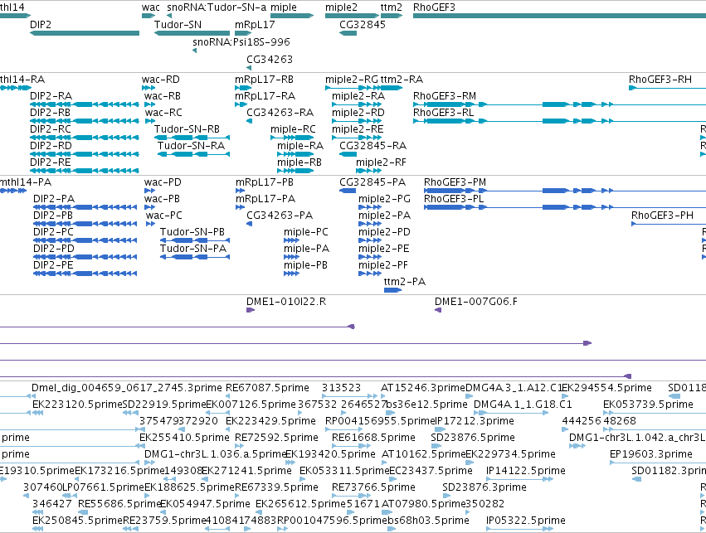Screen dimensions: 706x533
Task: Select the RE73766.5prime EST label
Action: 373,487
